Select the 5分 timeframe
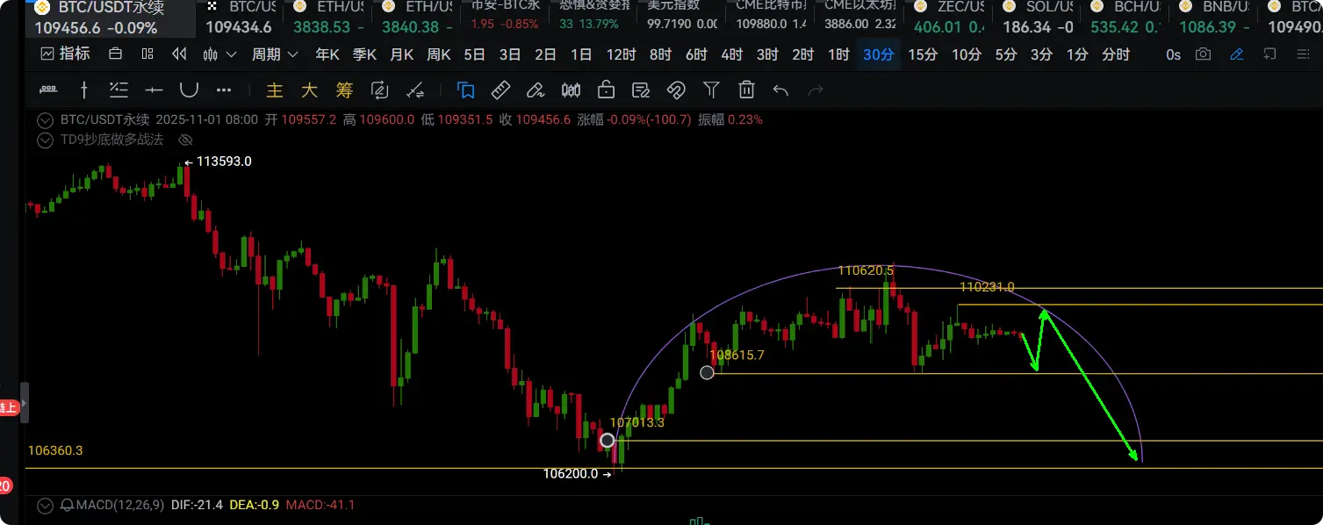1323x525 pixels. pyautogui.click(x=1006, y=54)
